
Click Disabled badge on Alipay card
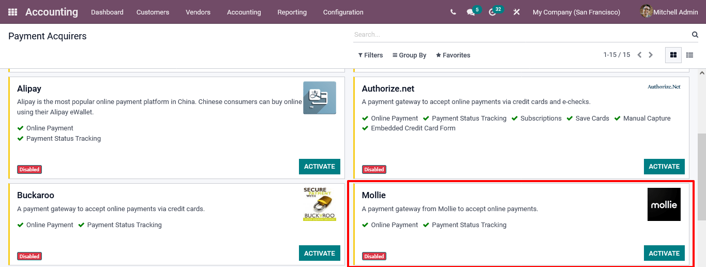coord(29,169)
